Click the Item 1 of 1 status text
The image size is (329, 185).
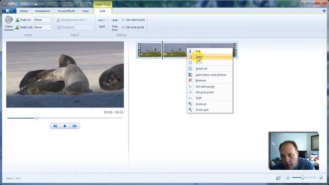[13, 178]
